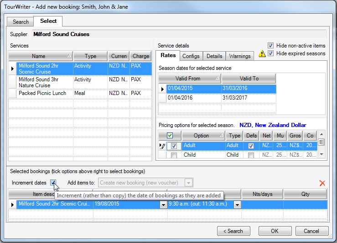
Task: Expand the 9:30 a.m. time dropdown
Action: click(x=237, y=205)
